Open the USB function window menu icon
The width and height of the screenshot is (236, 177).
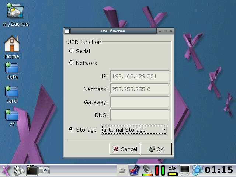[x=67, y=31]
